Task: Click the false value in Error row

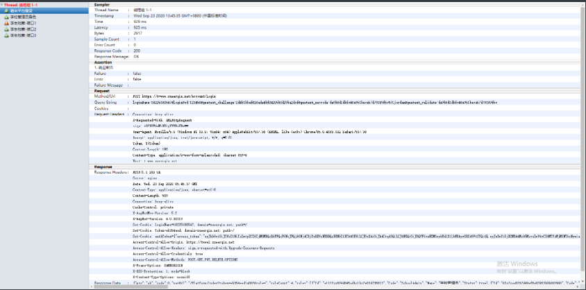Action: tap(137, 79)
